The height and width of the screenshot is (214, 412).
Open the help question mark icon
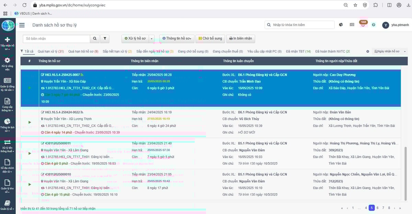click(x=374, y=25)
